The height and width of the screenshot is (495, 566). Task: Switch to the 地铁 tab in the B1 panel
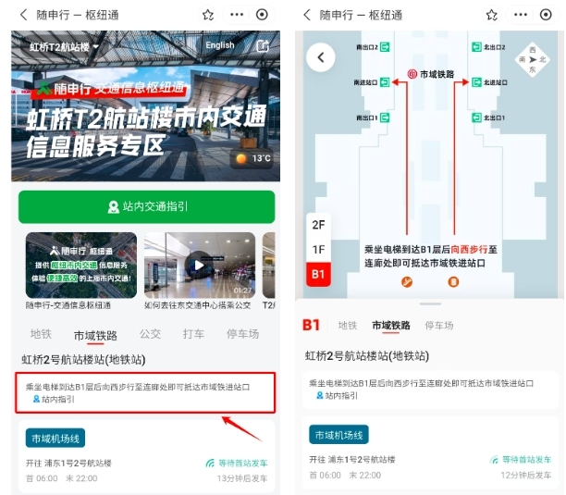tap(347, 326)
